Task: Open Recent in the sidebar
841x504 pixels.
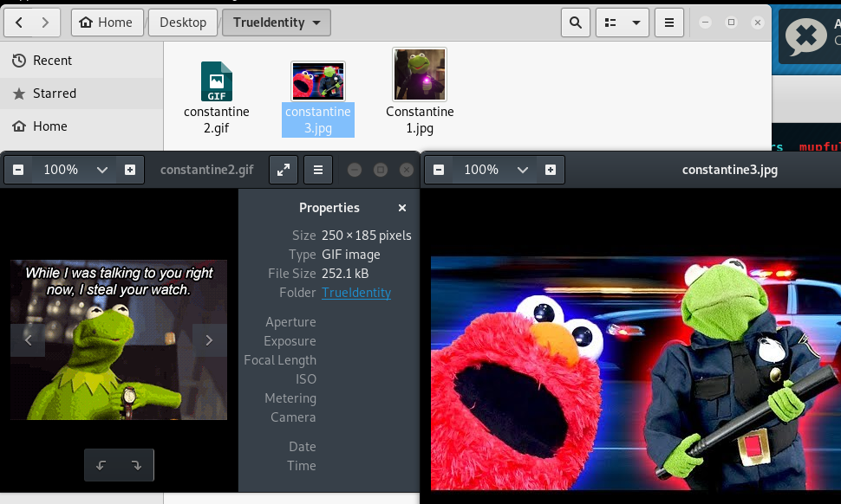Action: [81, 61]
